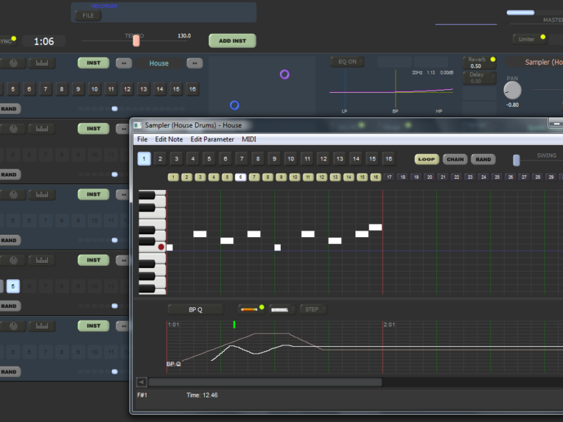563x422 pixels.
Task: Open the Edit Note menu
Action: coord(169,139)
